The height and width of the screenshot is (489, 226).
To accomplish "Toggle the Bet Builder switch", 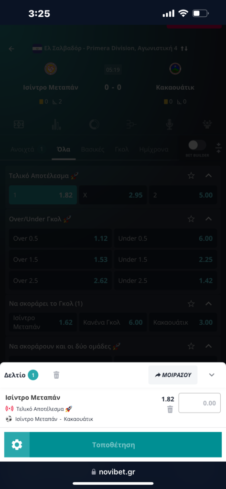I will pos(197,145).
